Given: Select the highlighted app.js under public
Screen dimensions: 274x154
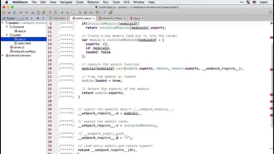Looking at the screenshot, I should [x=24, y=39].
